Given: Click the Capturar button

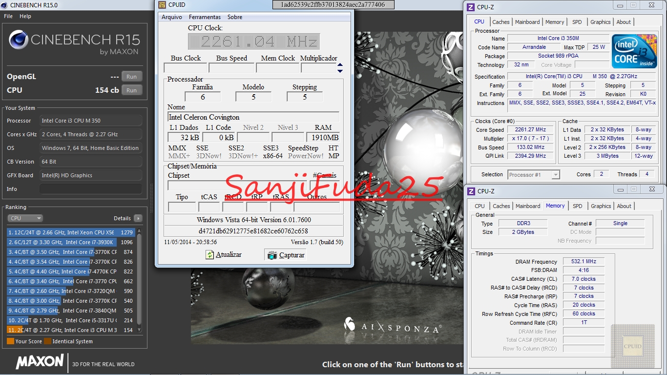Looking at the screenshot, I should pos(285,255).
